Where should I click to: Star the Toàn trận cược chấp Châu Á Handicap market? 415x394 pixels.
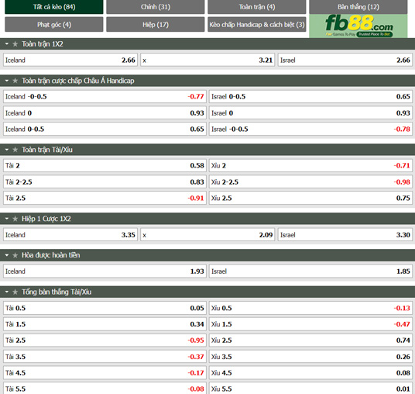coord(15,81)
